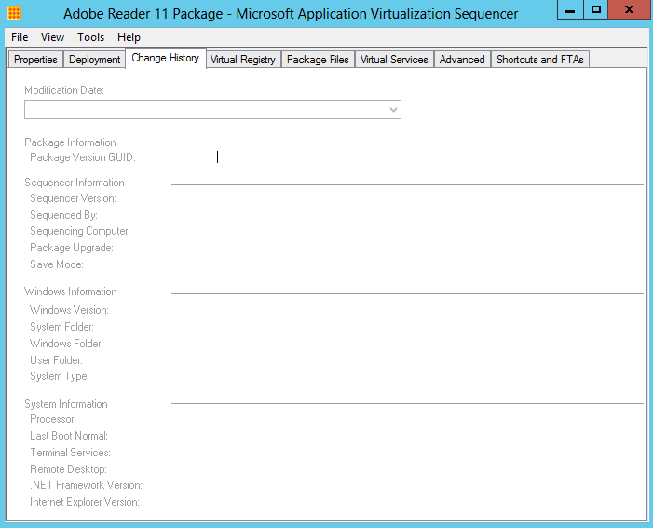This screenshot has width=653, height=528.
Task: Click the Sequencing Computer label
Action: (x=80, y=231)
